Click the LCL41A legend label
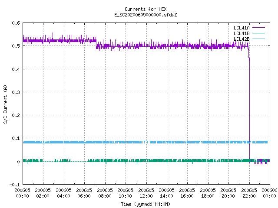Viewport: 278px width, 208px height. pyautogui.click(x=242, y=28)
